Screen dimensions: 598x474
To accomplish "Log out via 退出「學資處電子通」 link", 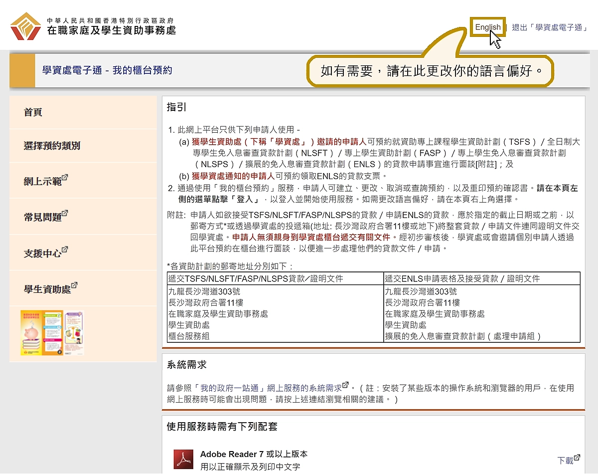I will click(549, 27).
